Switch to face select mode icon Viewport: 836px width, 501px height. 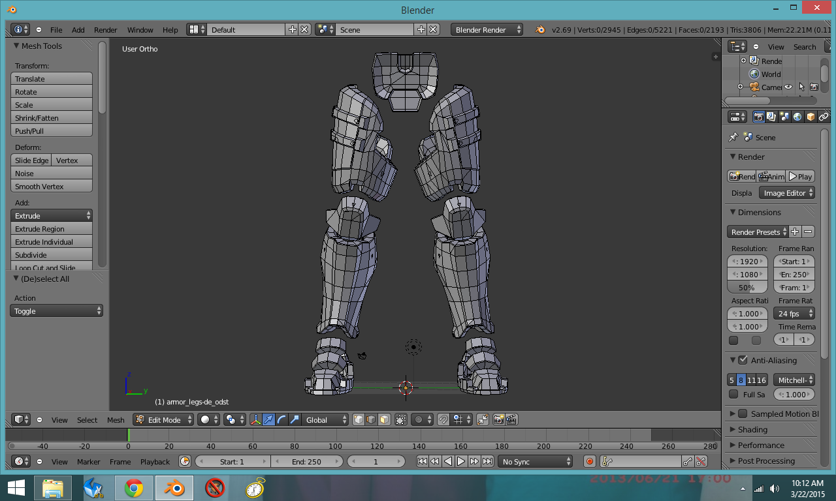tap(384, 420)
